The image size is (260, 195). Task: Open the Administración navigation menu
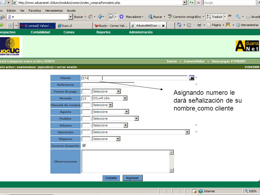[x=141, y=32]
